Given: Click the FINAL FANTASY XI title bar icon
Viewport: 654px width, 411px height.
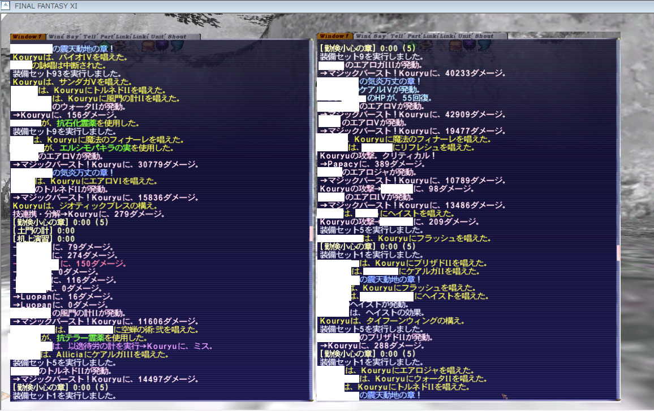Looking at the screenshot, I should click(x=6, y=6).
